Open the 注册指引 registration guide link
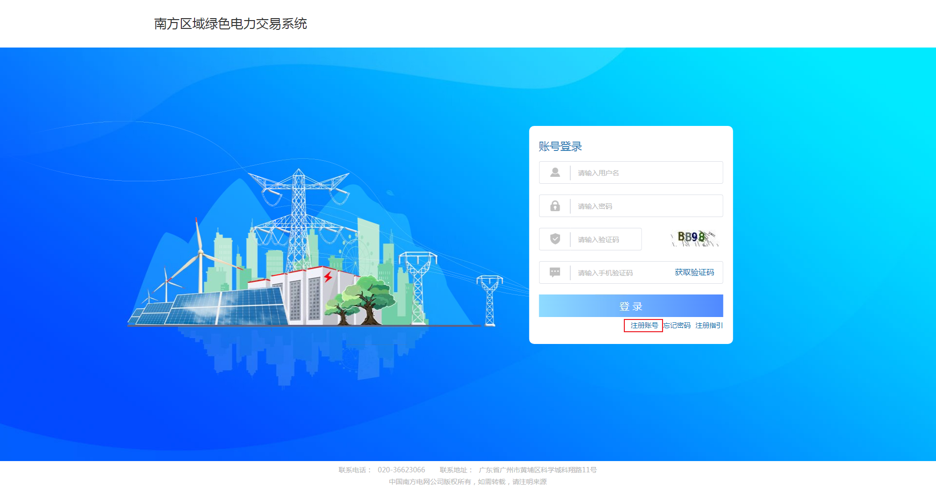 709,325
